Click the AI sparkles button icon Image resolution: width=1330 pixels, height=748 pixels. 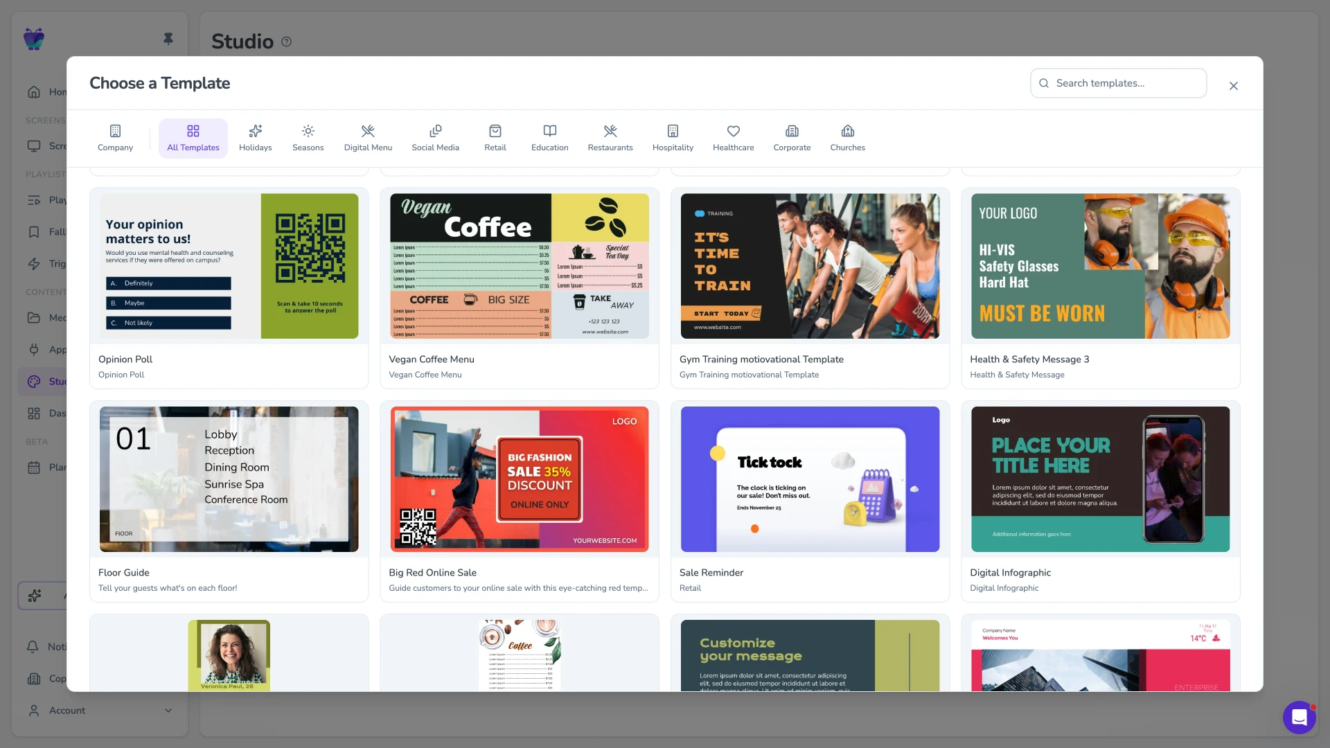[x=35, y=596]
